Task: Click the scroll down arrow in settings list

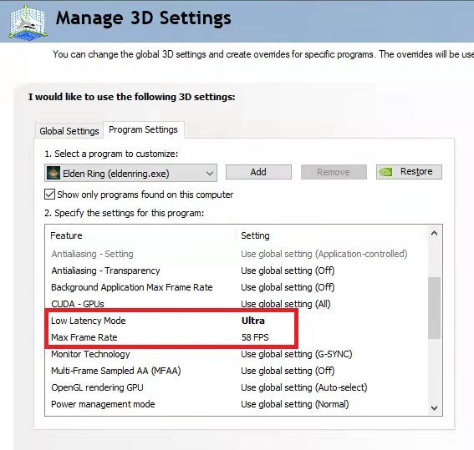Action: 434,408
